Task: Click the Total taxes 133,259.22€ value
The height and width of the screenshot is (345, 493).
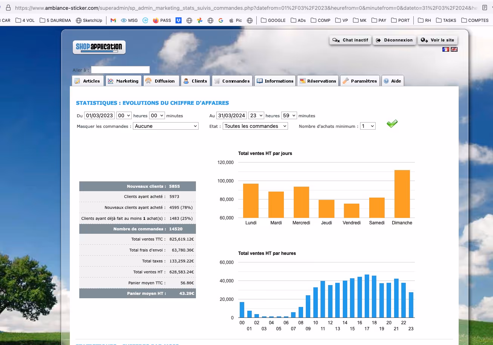Action: coord(182,261)
